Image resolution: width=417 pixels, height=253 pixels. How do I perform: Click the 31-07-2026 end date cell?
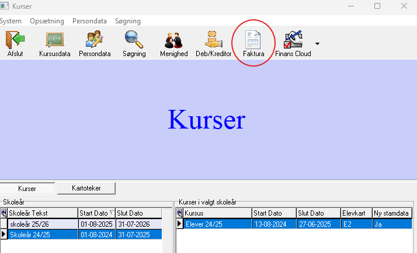coord(139,224)
